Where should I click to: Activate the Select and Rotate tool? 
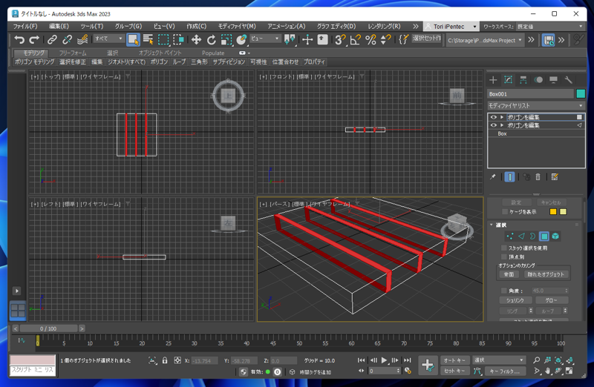[211, 39]
